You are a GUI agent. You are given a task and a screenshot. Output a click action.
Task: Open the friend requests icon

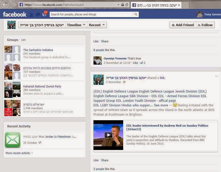click(x=31, y=14)
